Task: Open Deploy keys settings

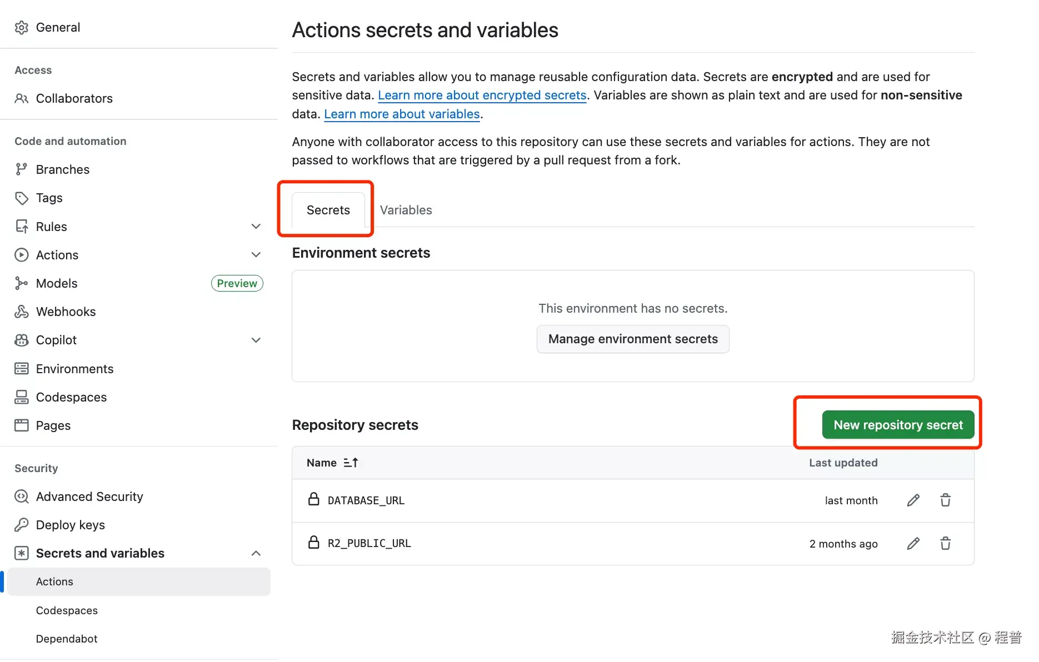Action: [70, 525]
